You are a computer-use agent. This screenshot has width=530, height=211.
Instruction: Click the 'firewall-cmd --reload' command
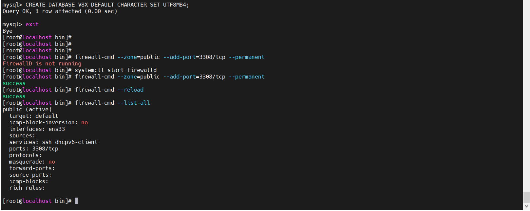pos(109,90)
